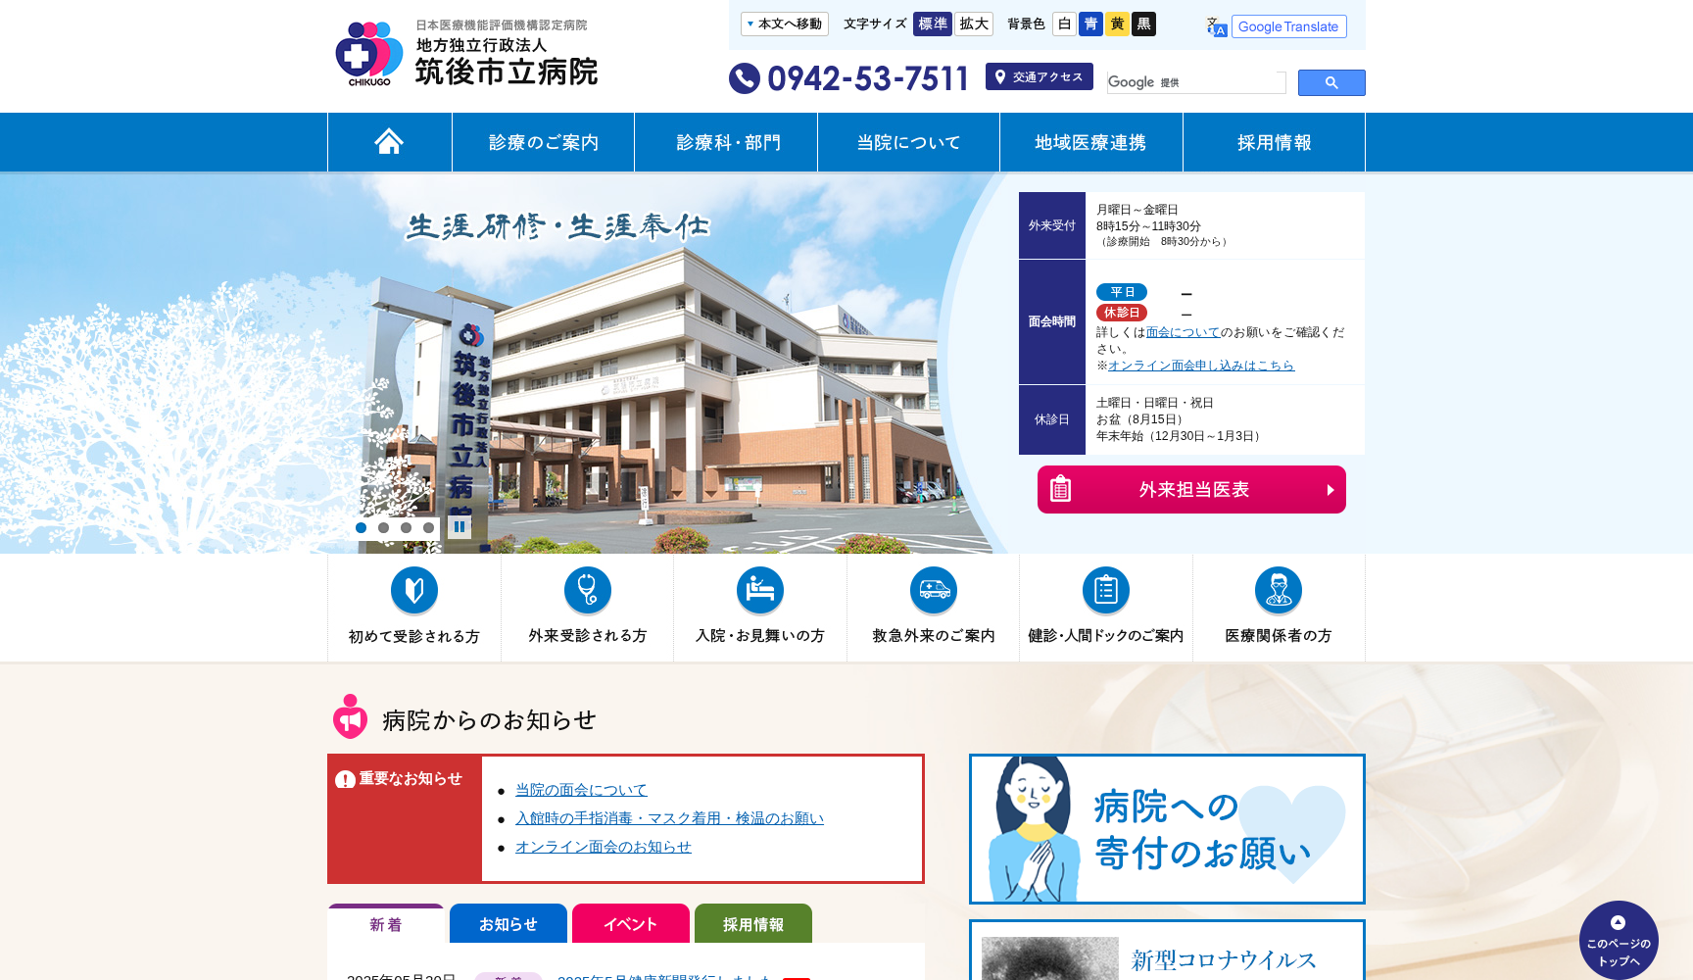This screenshot has width=1693, height=980.
Task: Select the 白 background color swatch
Action: pyautogui.click(x=1063, y=24)
